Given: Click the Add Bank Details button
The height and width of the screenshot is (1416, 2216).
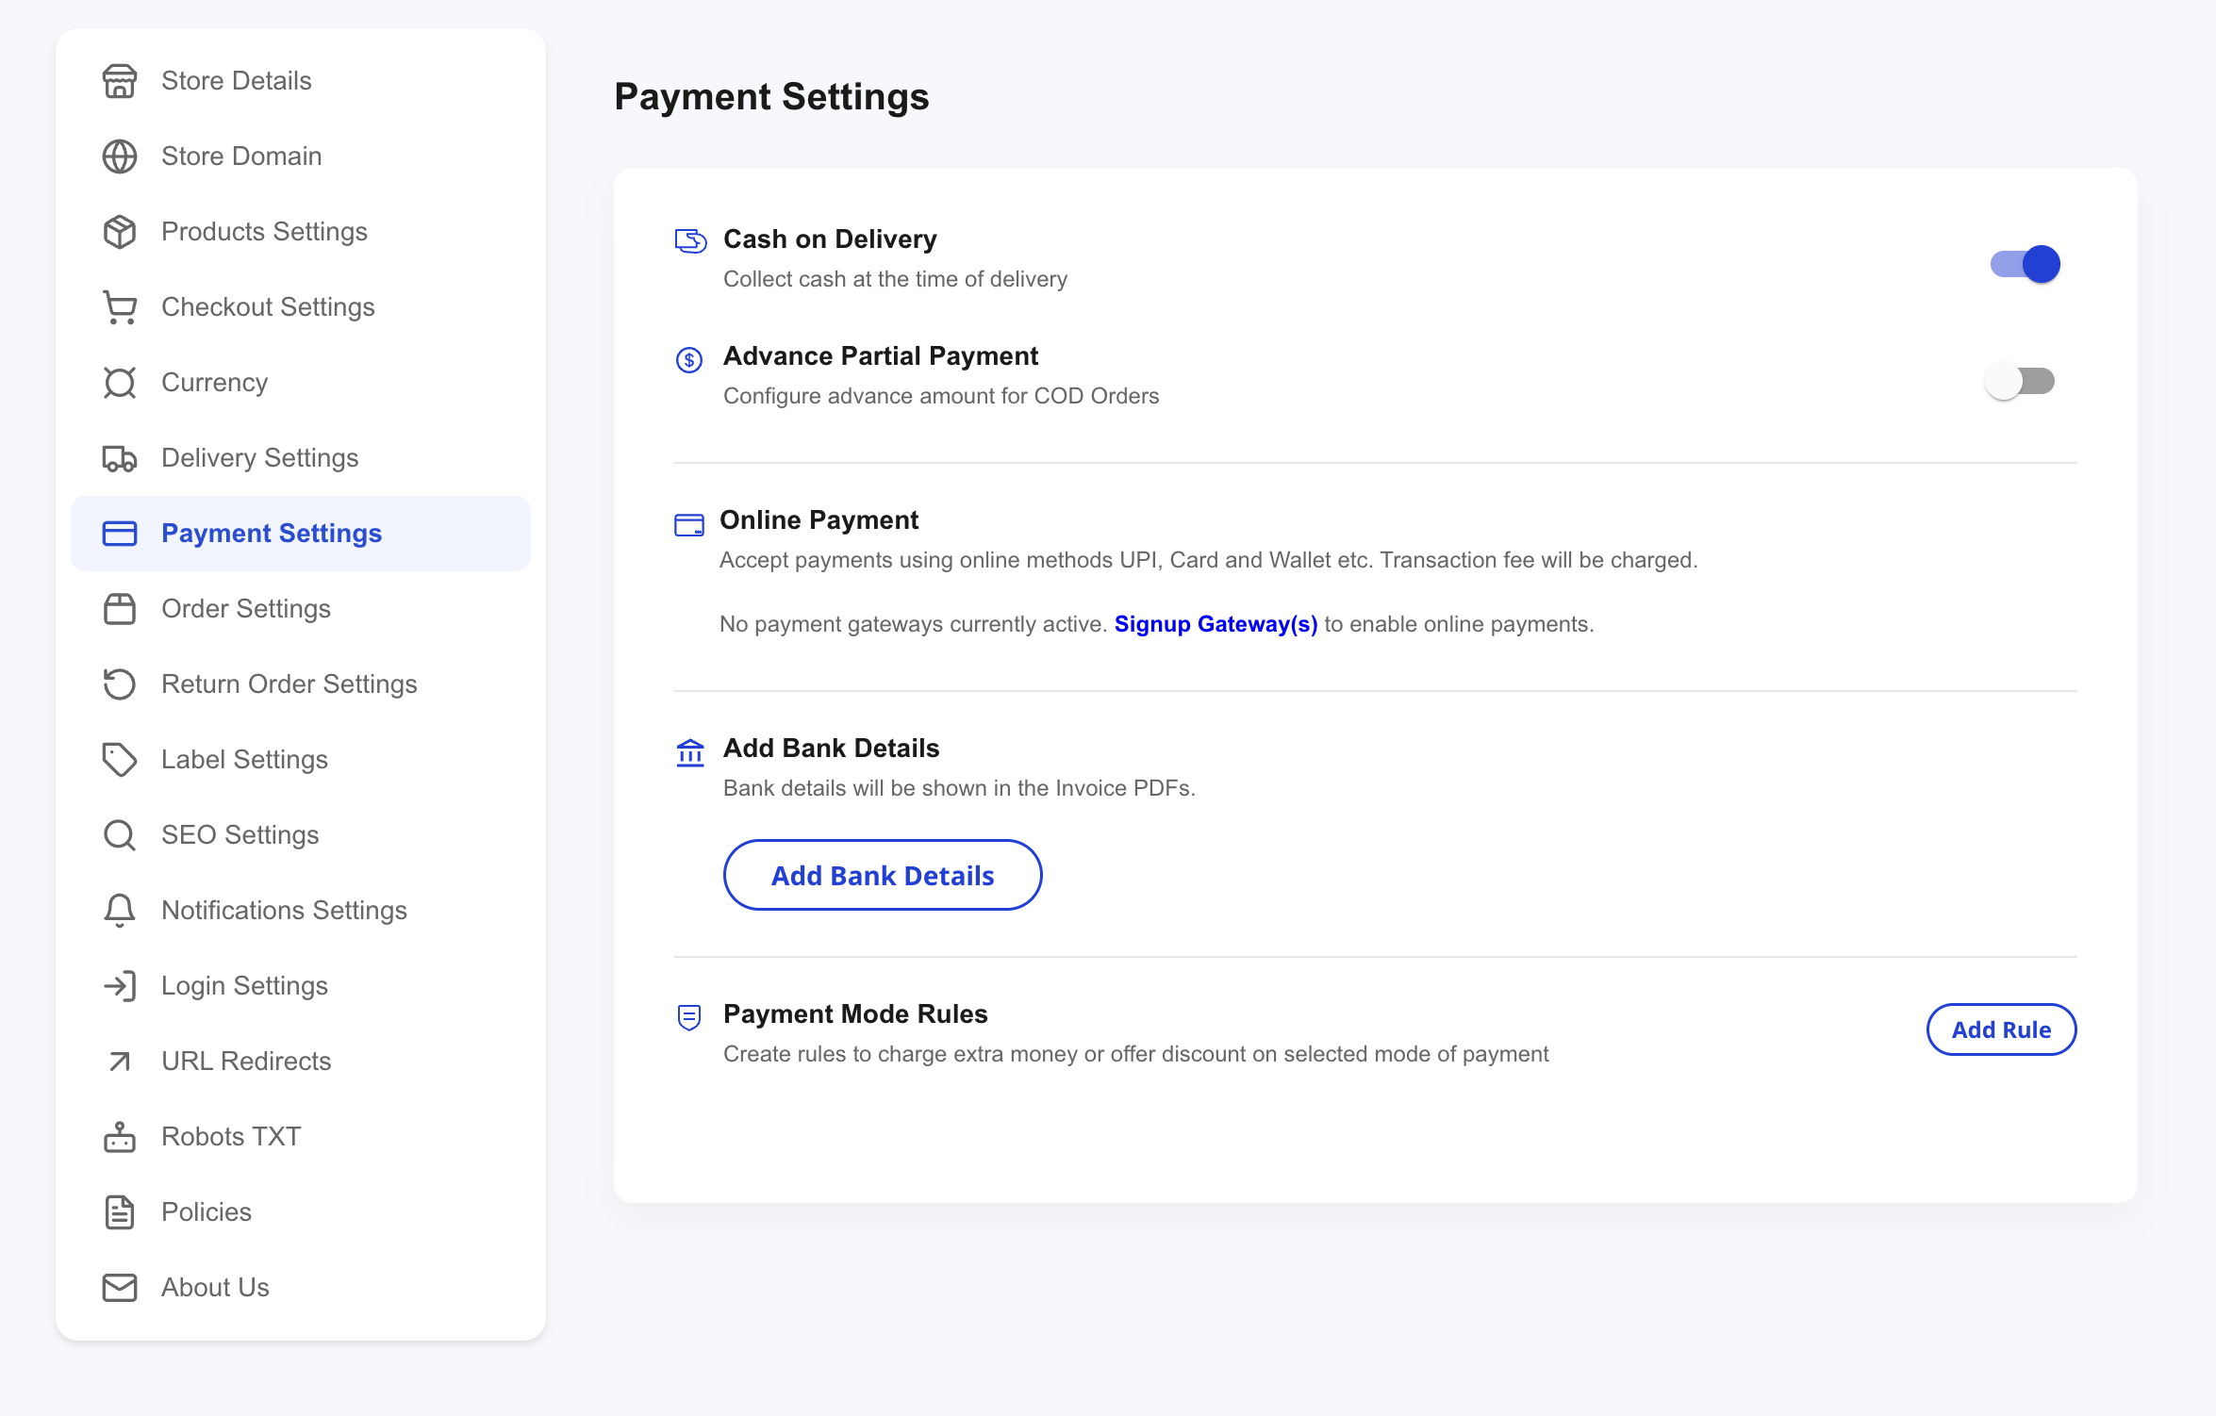Looking at the screenshot, I should 883,875.
